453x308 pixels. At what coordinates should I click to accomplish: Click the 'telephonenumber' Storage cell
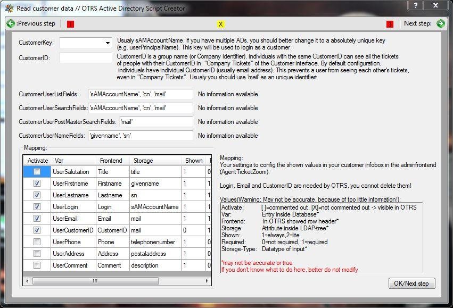155,242
